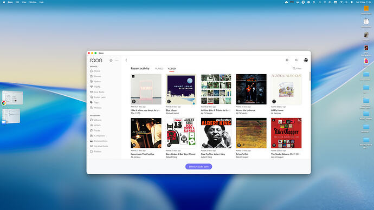Open the Edit menu in menu bar
This screenshot has width=374, height=210.
[x=17, y=2]
